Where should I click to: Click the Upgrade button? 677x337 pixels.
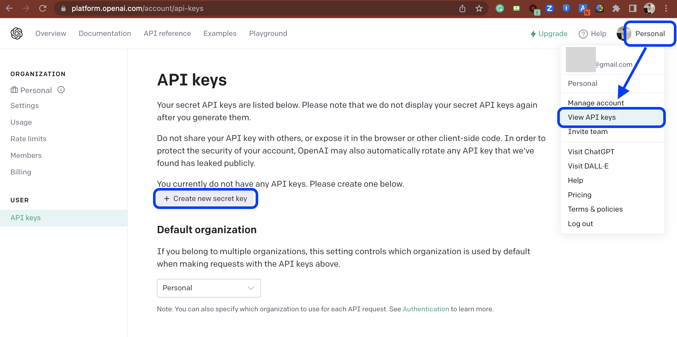click(x=549, y=33)
